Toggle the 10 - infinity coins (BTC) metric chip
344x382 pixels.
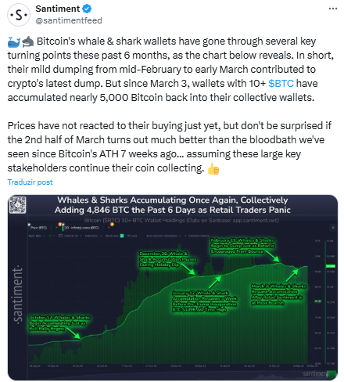click(81, 228)
